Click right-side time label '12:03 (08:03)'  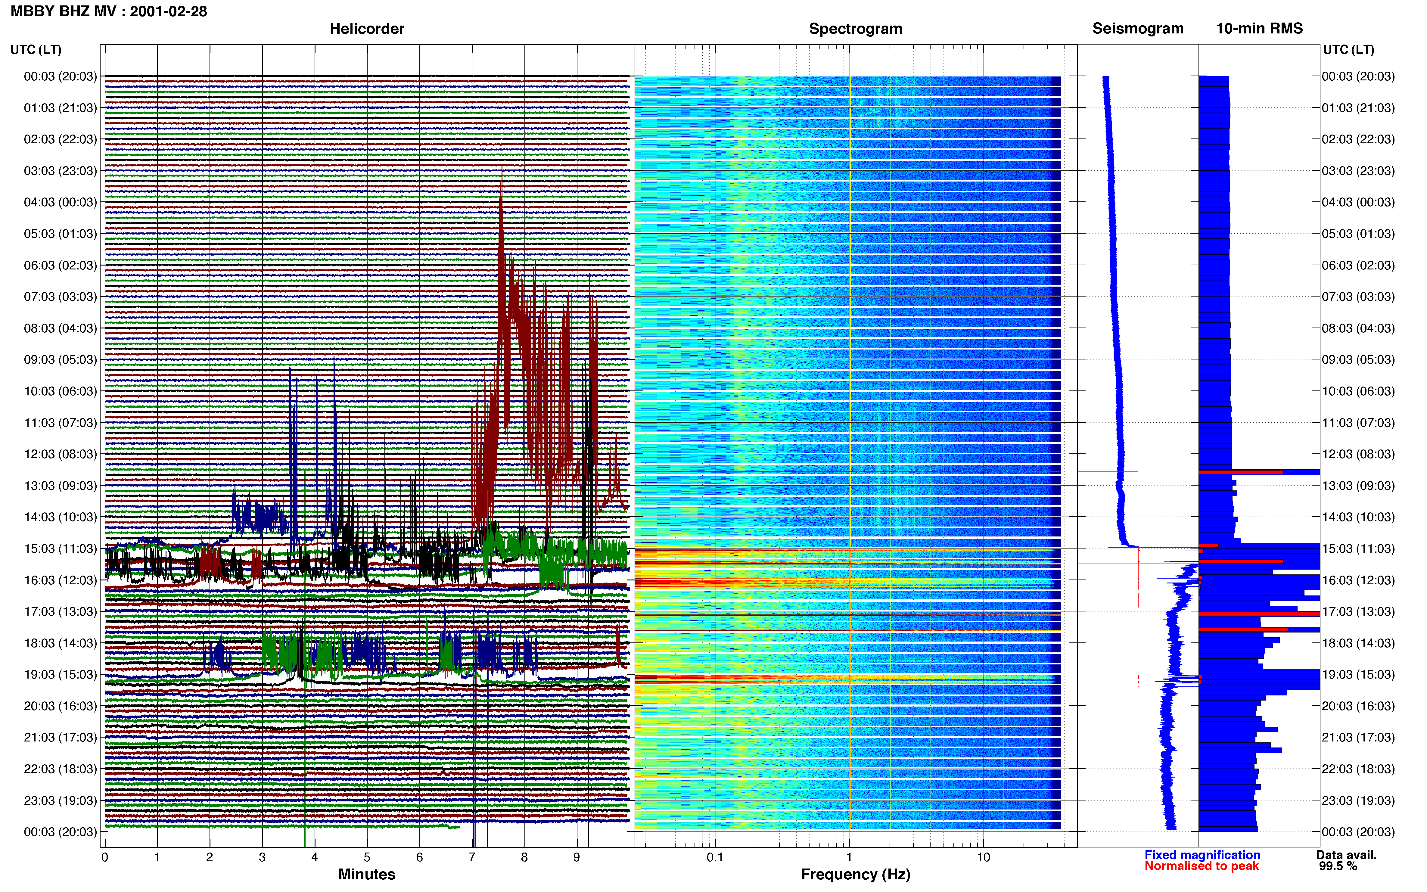[1358, 454]
